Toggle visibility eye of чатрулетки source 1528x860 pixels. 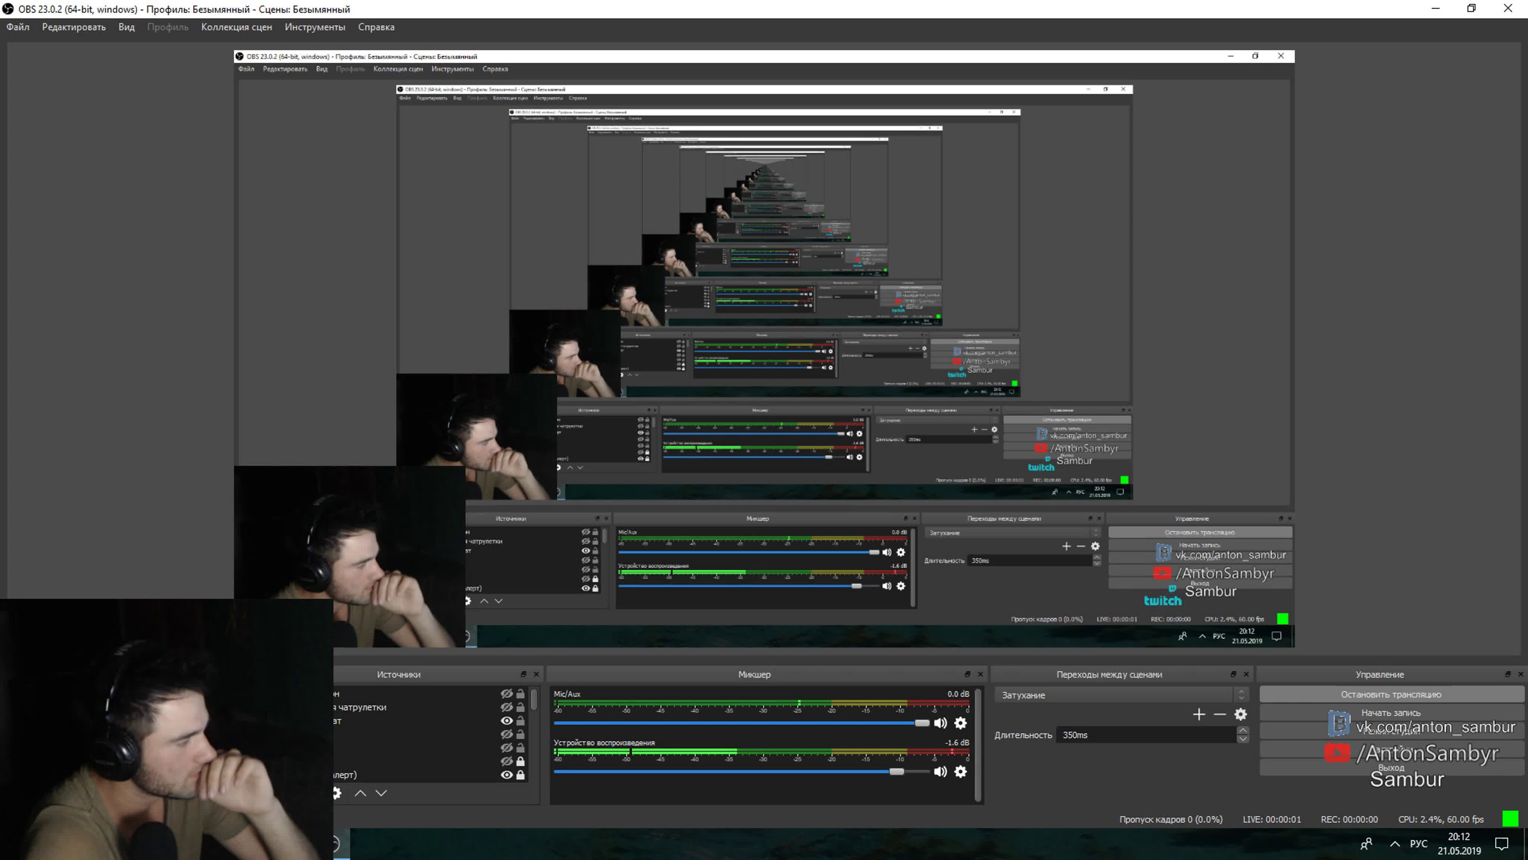pyautogui.click(x=506, y=707)
